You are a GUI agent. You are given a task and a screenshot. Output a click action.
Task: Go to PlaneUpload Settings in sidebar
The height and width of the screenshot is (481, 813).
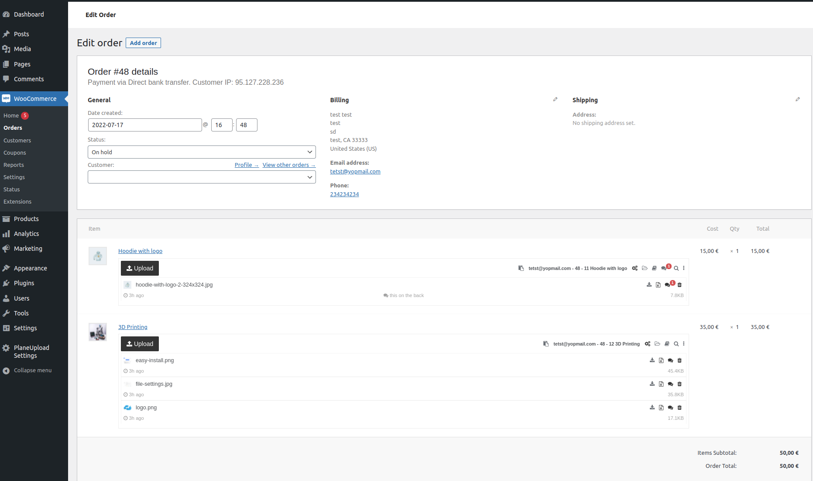(31, 352)
